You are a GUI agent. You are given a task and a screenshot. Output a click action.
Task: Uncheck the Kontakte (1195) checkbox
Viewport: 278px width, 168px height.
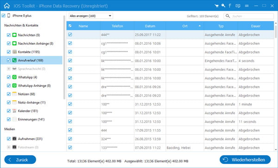[x=9, y=52]
